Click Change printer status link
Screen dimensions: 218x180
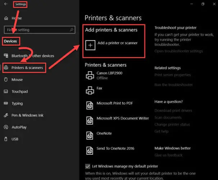(172, 125)
